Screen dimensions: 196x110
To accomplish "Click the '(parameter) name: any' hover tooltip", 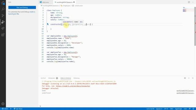I will tap(73, 22).
